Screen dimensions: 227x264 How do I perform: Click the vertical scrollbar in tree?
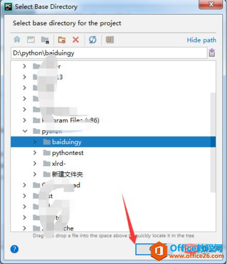pyautogui.click(x=213, y=142)
